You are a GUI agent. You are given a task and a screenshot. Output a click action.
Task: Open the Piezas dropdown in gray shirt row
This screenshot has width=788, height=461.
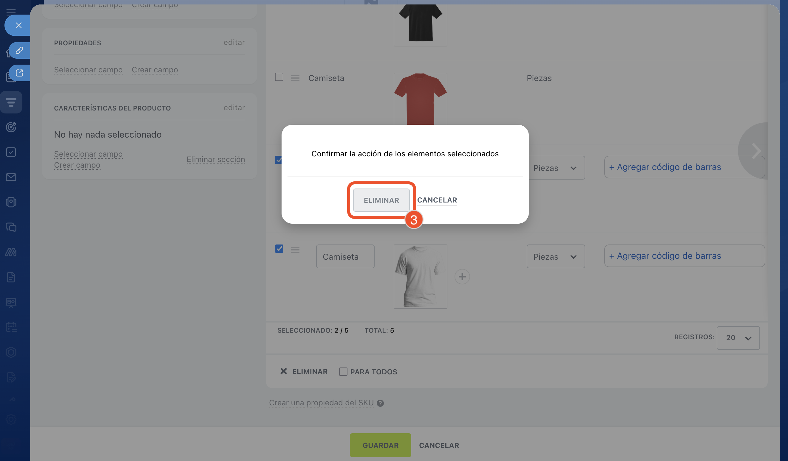click(555, 257)
